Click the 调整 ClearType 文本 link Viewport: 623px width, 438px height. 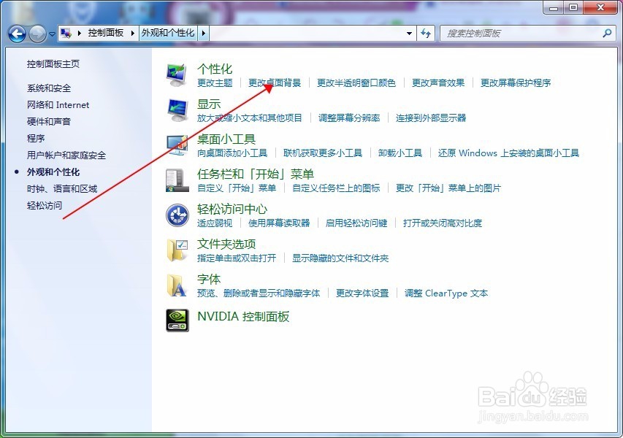click(x=446, y=293)
